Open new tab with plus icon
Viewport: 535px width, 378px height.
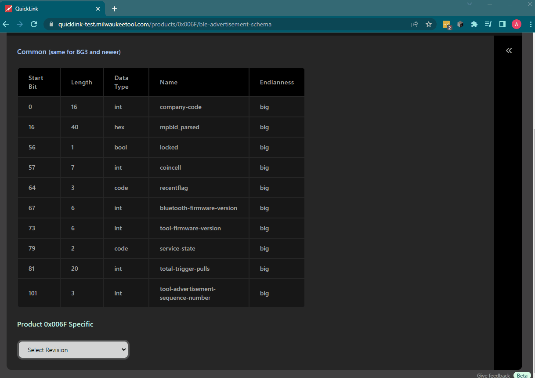pos(115,9)
